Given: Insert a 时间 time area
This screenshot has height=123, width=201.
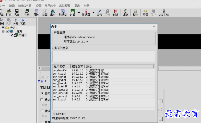Looking at the screenshot, I should pyautogui.click(x=72, y=13).
